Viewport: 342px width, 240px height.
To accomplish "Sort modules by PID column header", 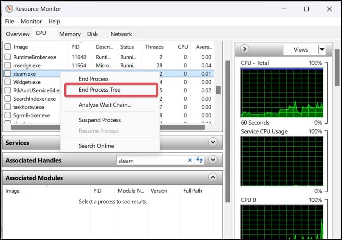I will [x=97, y=191].
